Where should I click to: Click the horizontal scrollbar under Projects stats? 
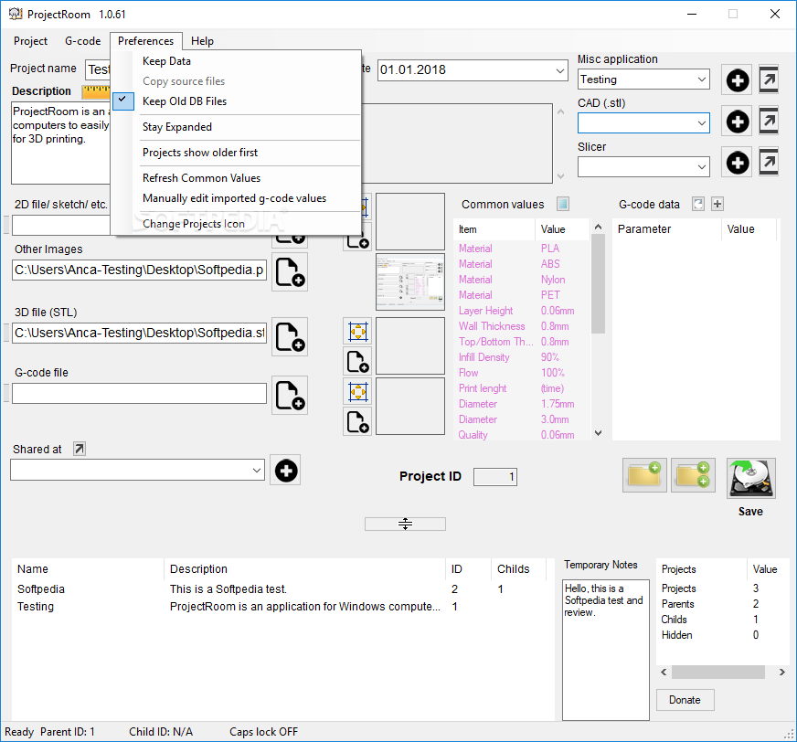tap(717, 672)
